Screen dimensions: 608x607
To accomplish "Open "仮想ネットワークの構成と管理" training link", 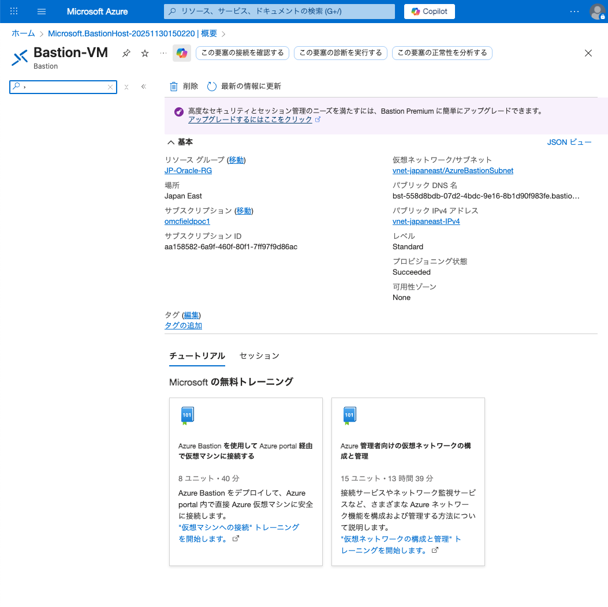I will 401,545.
